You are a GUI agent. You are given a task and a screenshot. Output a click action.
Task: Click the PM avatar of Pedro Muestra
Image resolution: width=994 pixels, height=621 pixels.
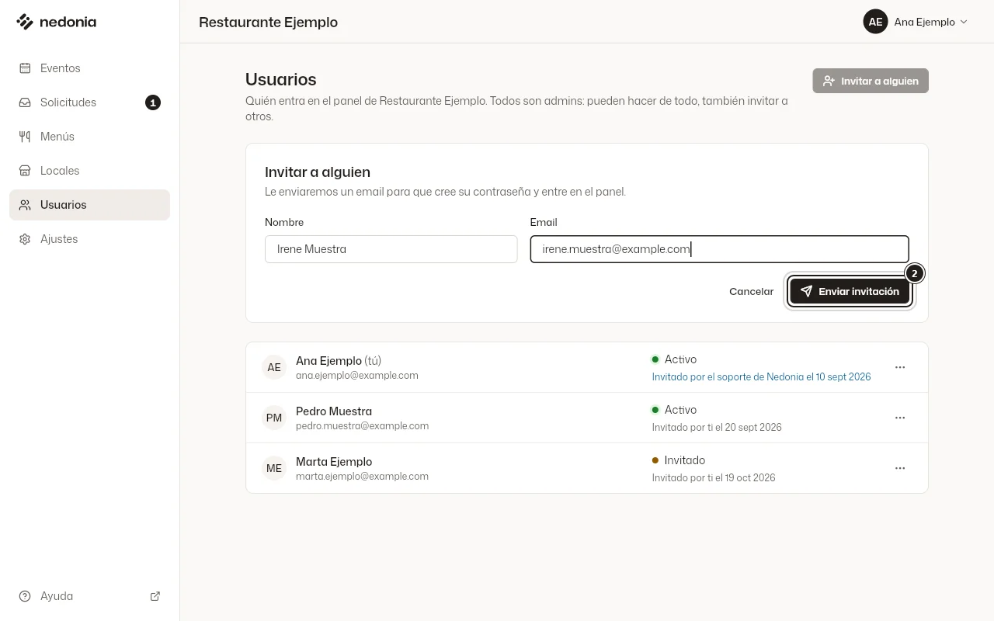pos(274,418)
